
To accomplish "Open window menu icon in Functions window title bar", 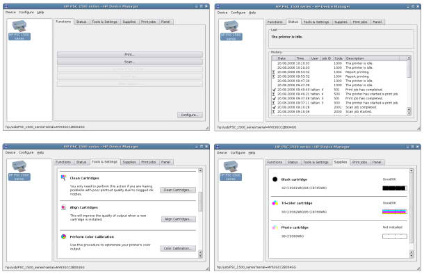I will (6, 6).
